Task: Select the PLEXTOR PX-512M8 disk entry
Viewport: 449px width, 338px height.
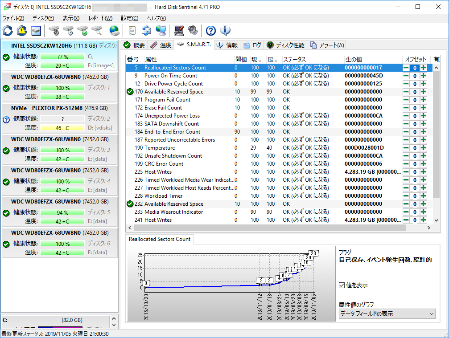Action: tap(60, 118)
